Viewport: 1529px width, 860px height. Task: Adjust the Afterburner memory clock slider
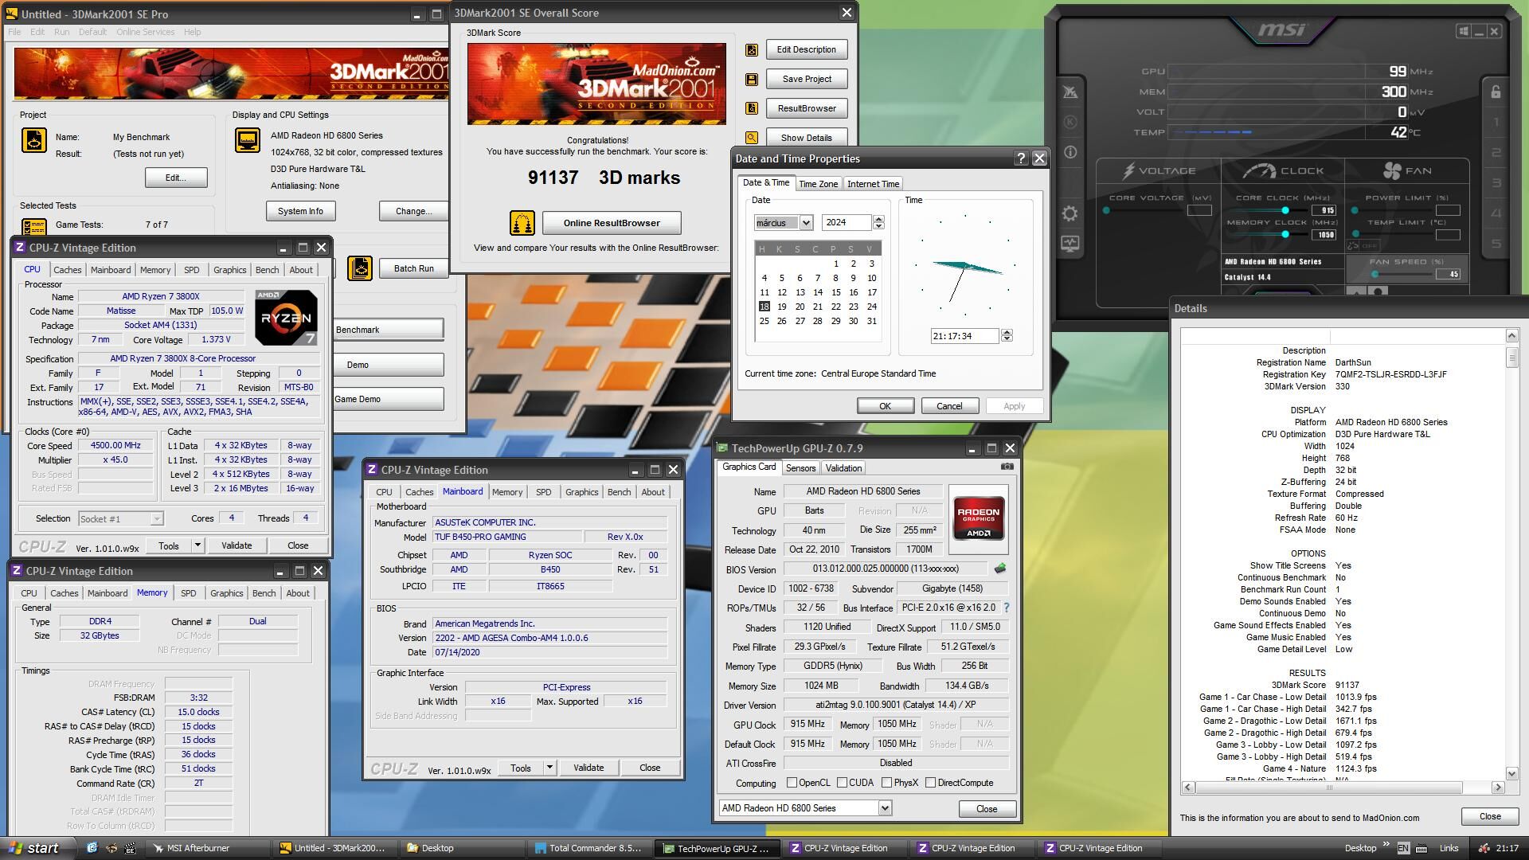tap(1285, 234)
